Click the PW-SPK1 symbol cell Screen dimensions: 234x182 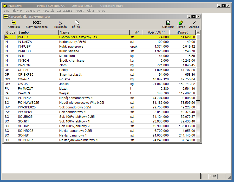tap(38, 112)
